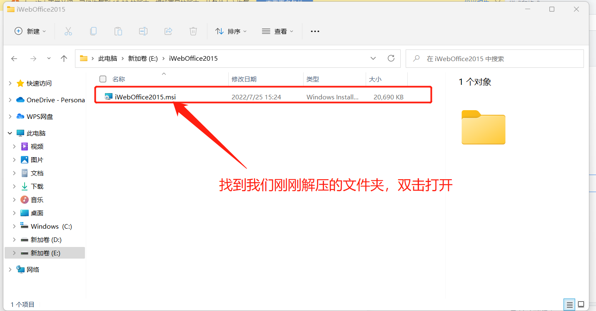Switch to details view layout icon

[569, 304]
